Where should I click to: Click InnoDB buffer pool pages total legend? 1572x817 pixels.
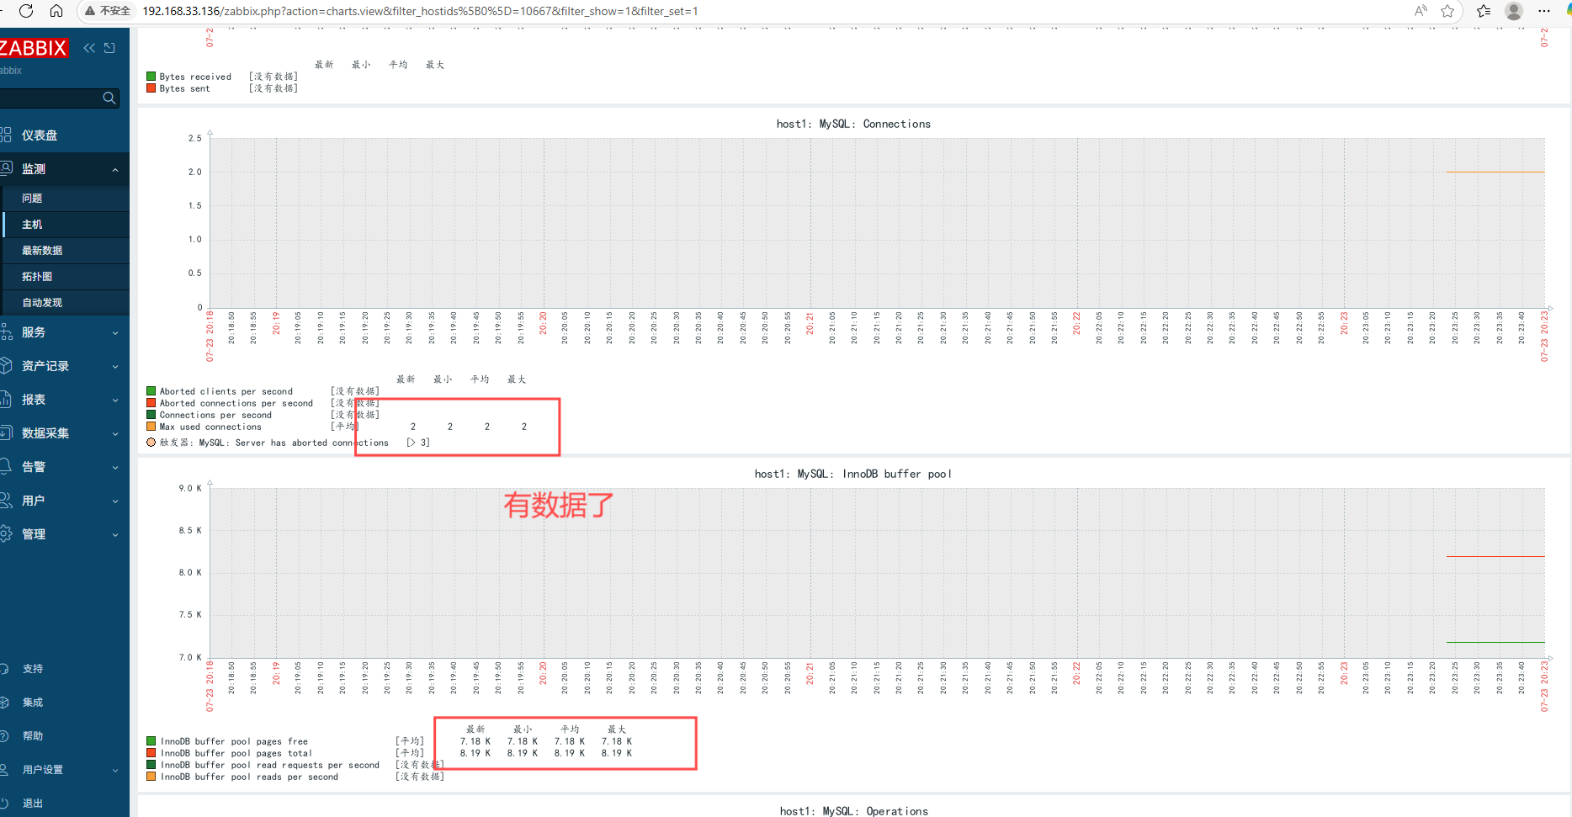(x=236, y=754)
